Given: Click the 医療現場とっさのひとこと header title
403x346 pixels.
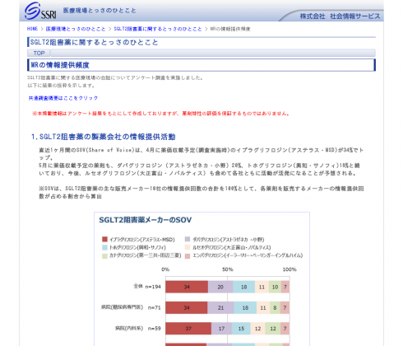Looking at the screenshot, I should click(x=100, y=11).
